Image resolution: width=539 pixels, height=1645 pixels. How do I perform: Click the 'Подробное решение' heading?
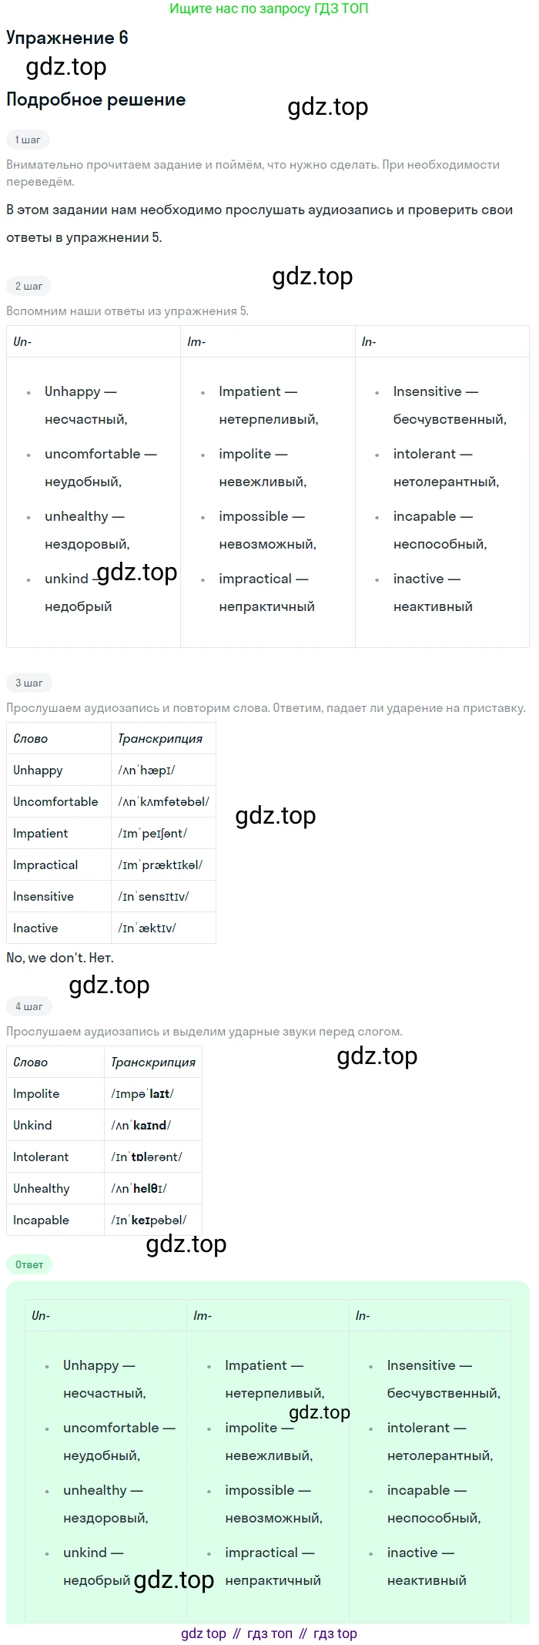point(95,99)
